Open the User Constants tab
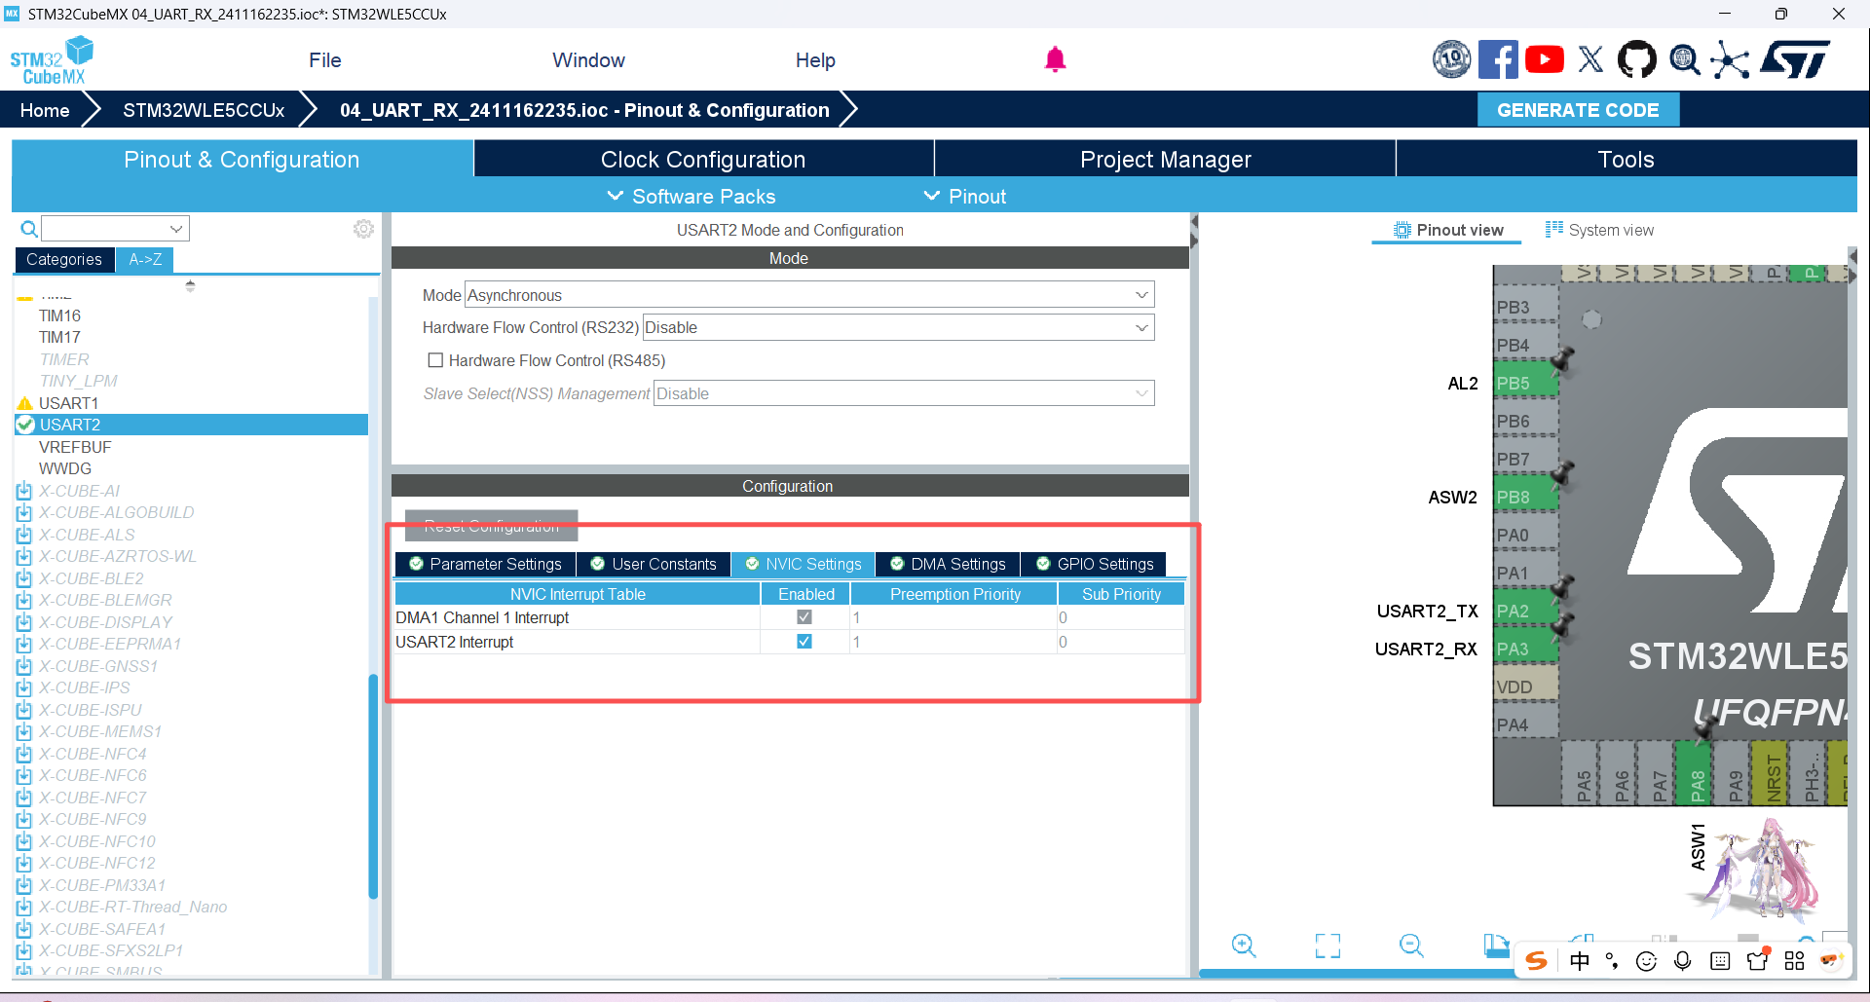 coord(654,564)
